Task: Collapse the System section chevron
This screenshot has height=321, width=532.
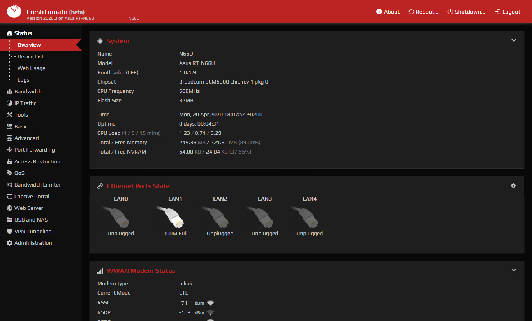Action: click(x=514, y=40)
